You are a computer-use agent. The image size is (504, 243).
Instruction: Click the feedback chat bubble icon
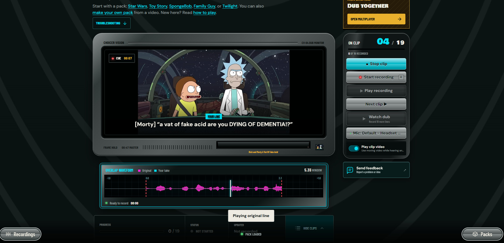coord(350,170)
